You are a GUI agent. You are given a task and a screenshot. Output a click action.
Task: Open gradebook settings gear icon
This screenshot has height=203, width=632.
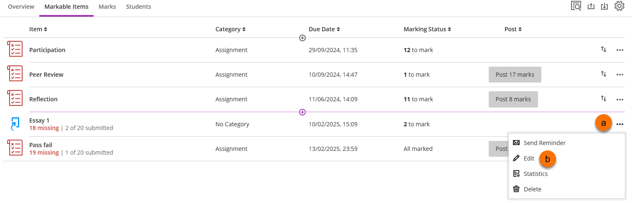tap(619, 6)
